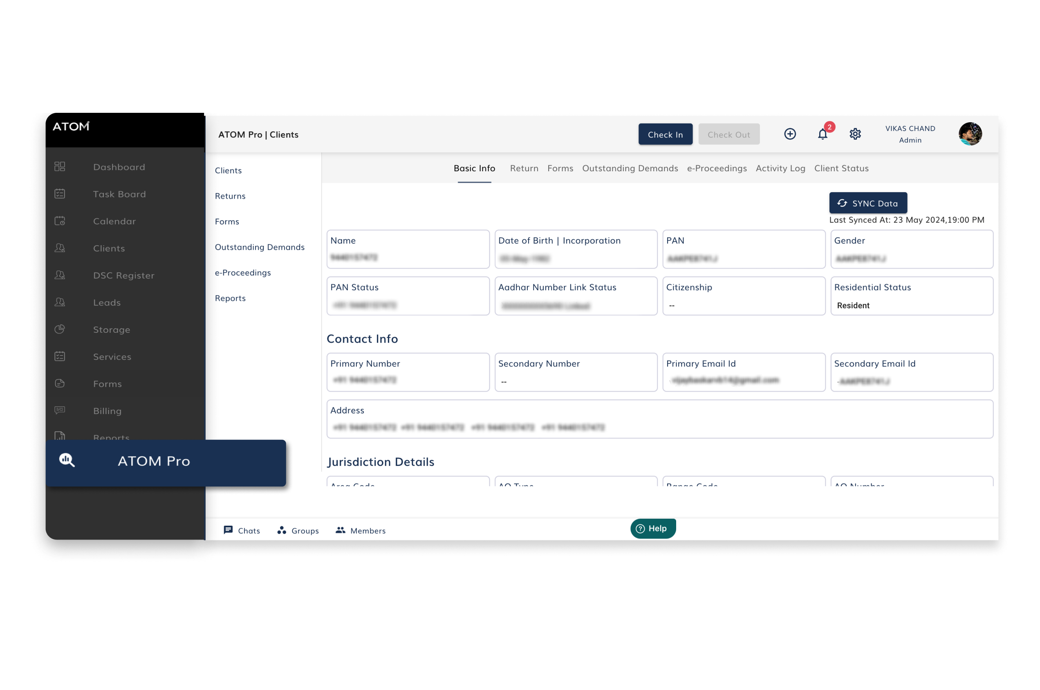Click the Secondary Number field
This screenshot has width=1040, height=690.
[x=576, y=372]
